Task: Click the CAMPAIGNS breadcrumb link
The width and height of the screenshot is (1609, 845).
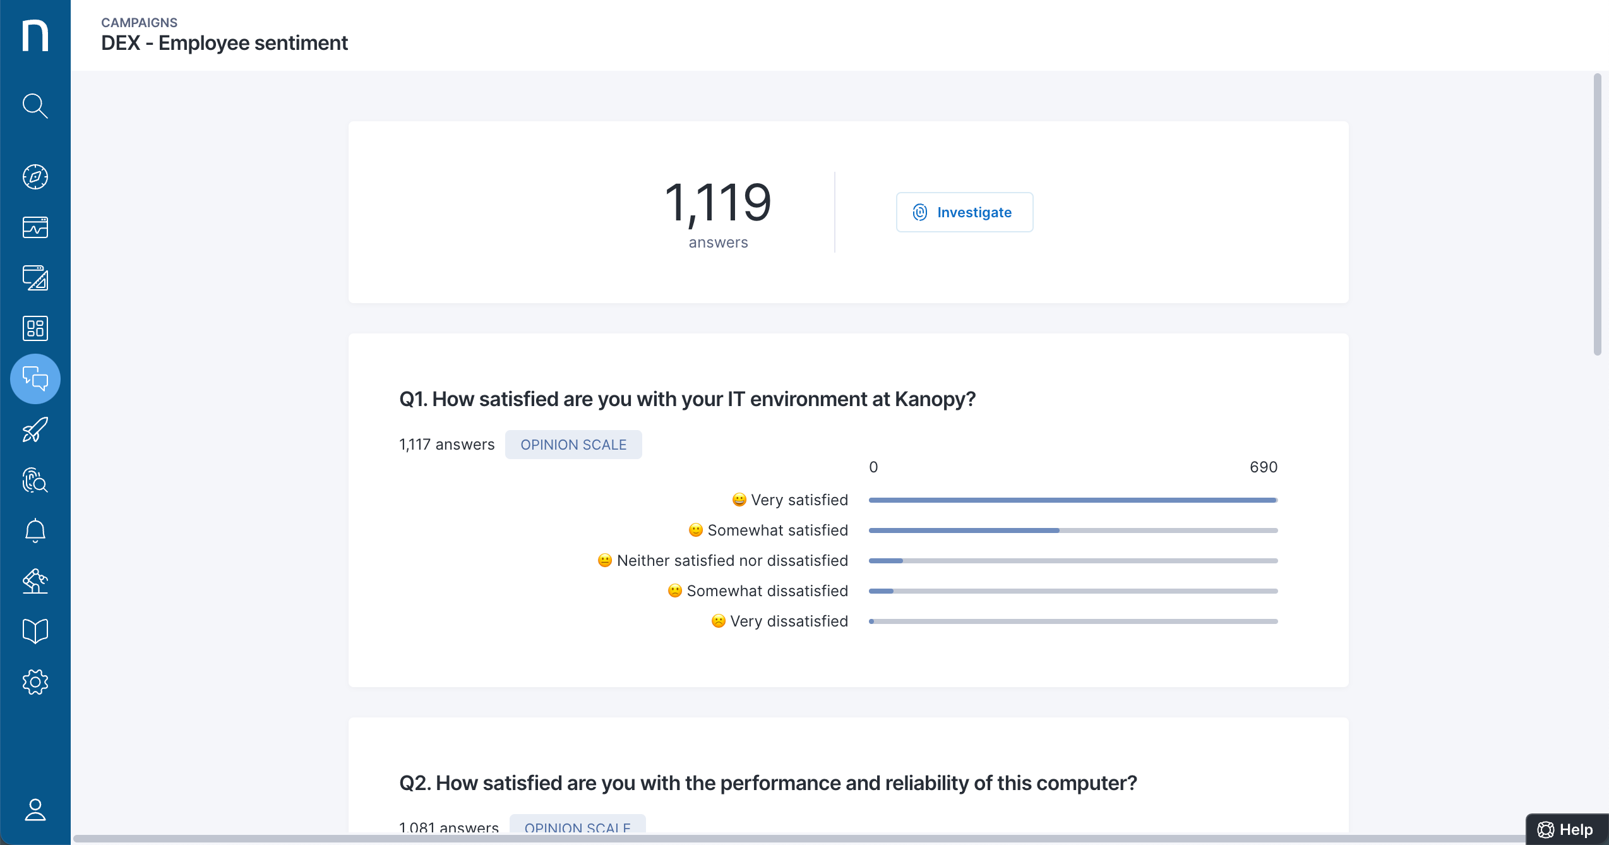Action: tap(139, 23)
